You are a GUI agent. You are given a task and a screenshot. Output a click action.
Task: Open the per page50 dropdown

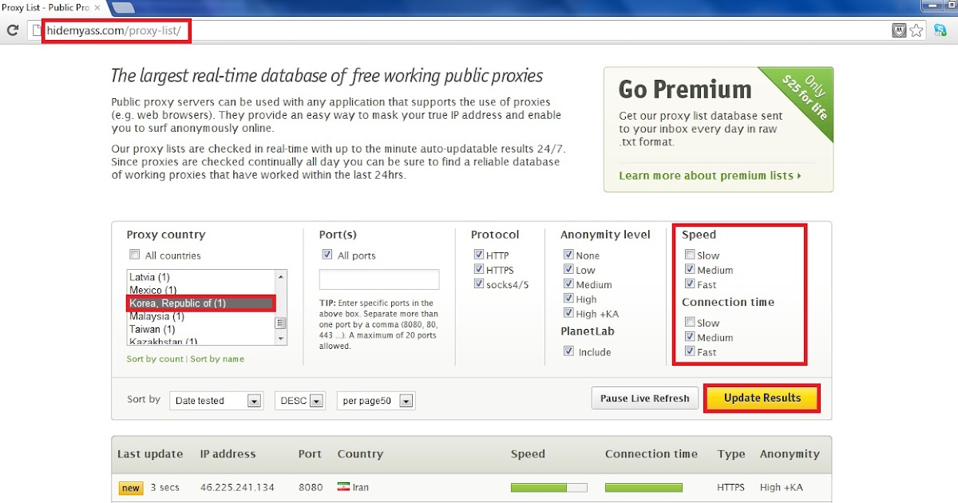pos(376,401)
